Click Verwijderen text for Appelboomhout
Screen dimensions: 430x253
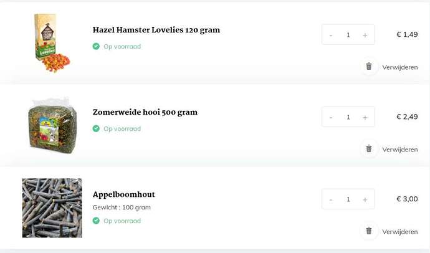400,232
